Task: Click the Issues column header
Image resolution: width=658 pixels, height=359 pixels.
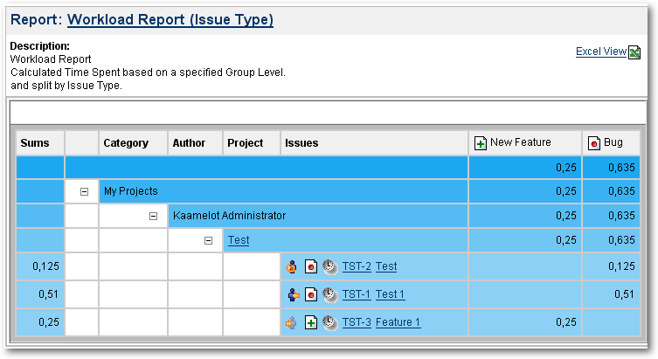Action: coord(301,143)
